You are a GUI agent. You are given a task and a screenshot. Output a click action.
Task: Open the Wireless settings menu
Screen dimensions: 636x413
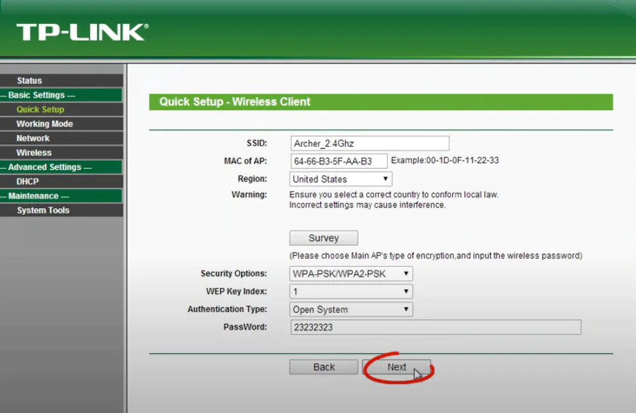tap(62, 152)
